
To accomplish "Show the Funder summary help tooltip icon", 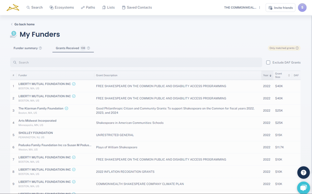I will point(40,48).
